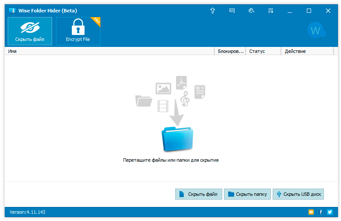Open the orange email icon in status bar
This screenshot has width=341, height=221.
coord(311,212)
